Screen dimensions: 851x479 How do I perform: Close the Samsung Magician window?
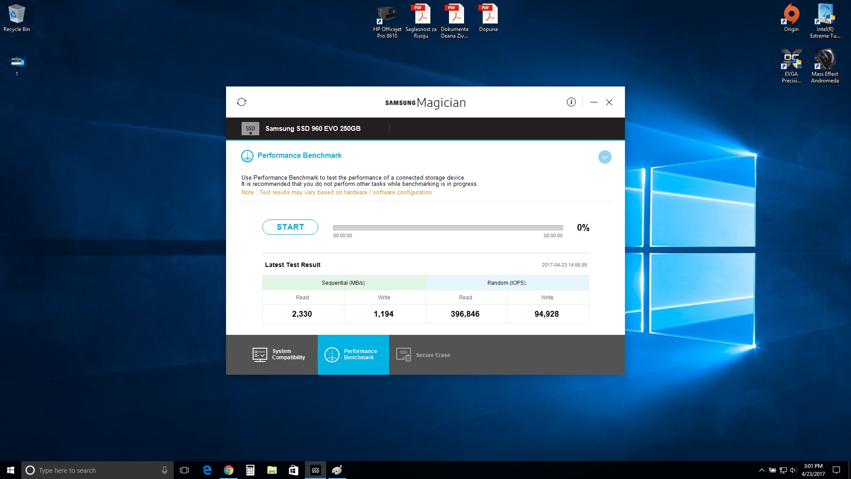[609, 102]
